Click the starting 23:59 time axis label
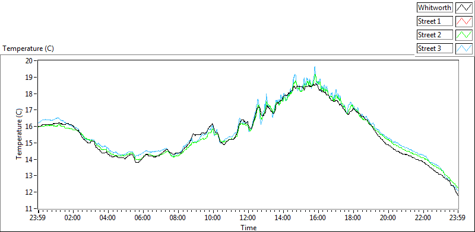The height and width of the screenshot is (232, 475). 39,218
